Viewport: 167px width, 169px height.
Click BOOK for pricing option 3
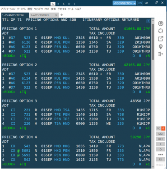pyautogui.click(x=9, y=128)
